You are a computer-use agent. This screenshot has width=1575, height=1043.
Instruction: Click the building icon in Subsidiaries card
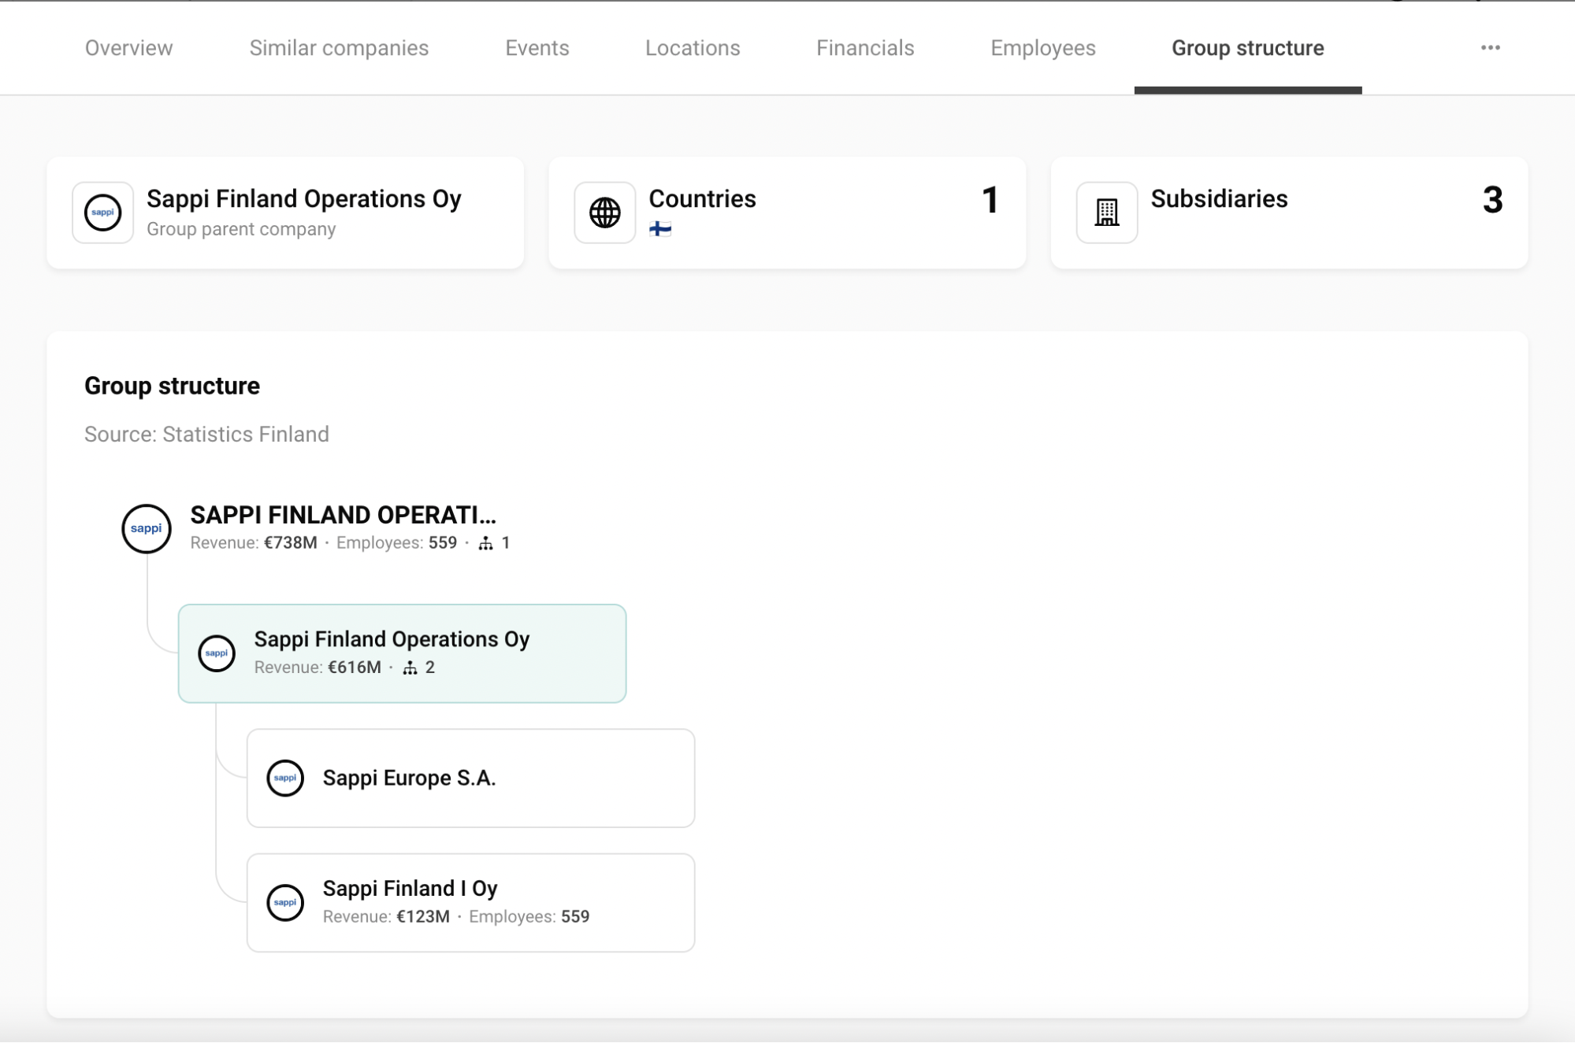[1106, 213]
